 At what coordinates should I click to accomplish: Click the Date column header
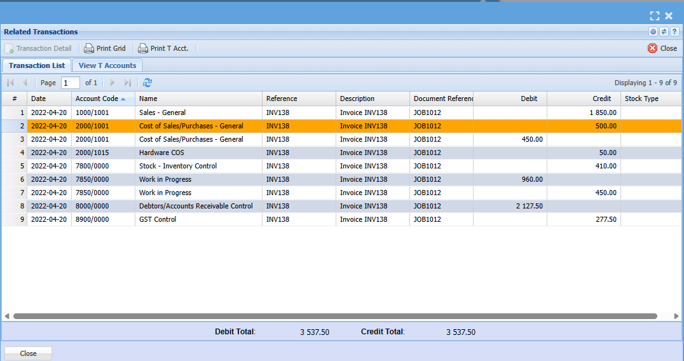48,99
